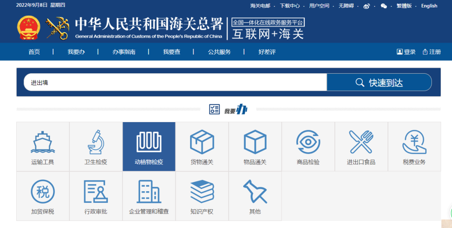
Task: Click the checklist icon beside 我要办 heading
Action: (x=214, y=109)
